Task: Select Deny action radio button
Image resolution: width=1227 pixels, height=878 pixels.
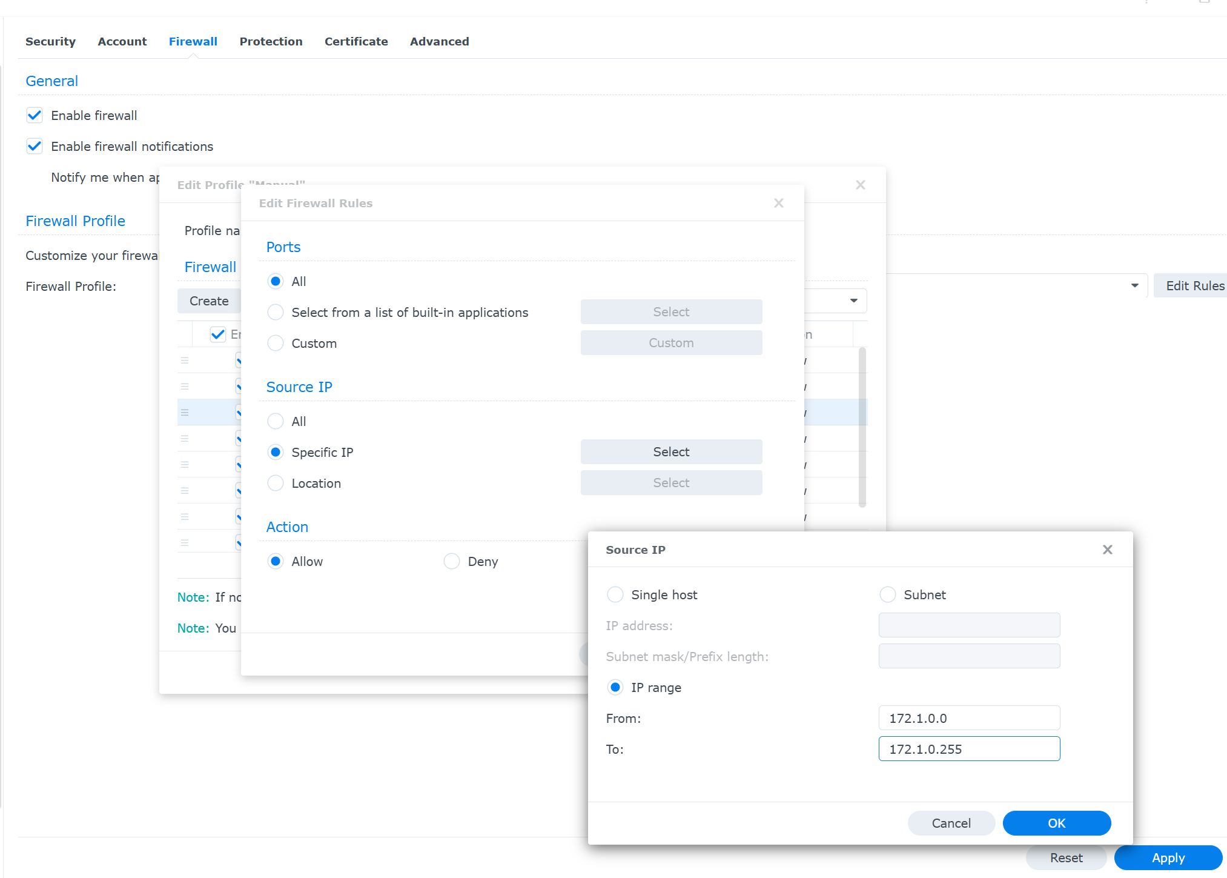Action: click(452, 561)
